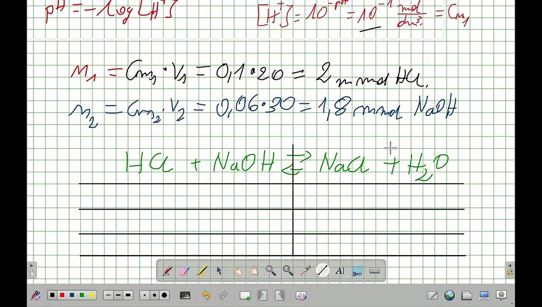Choose the Zoom out magnifier
This screenshot has width=542, height=307.
point(288,271)
